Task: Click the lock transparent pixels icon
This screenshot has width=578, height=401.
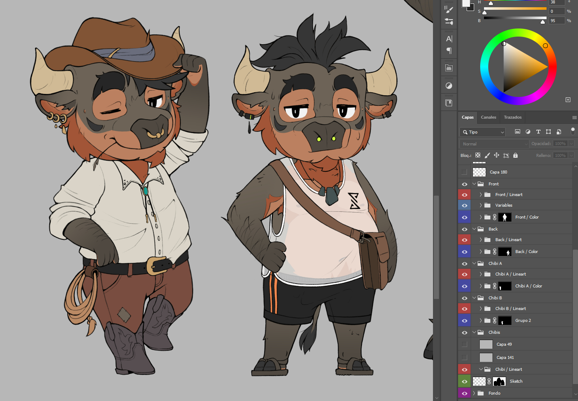Action: pyautogui.click(x=478, y=155)
